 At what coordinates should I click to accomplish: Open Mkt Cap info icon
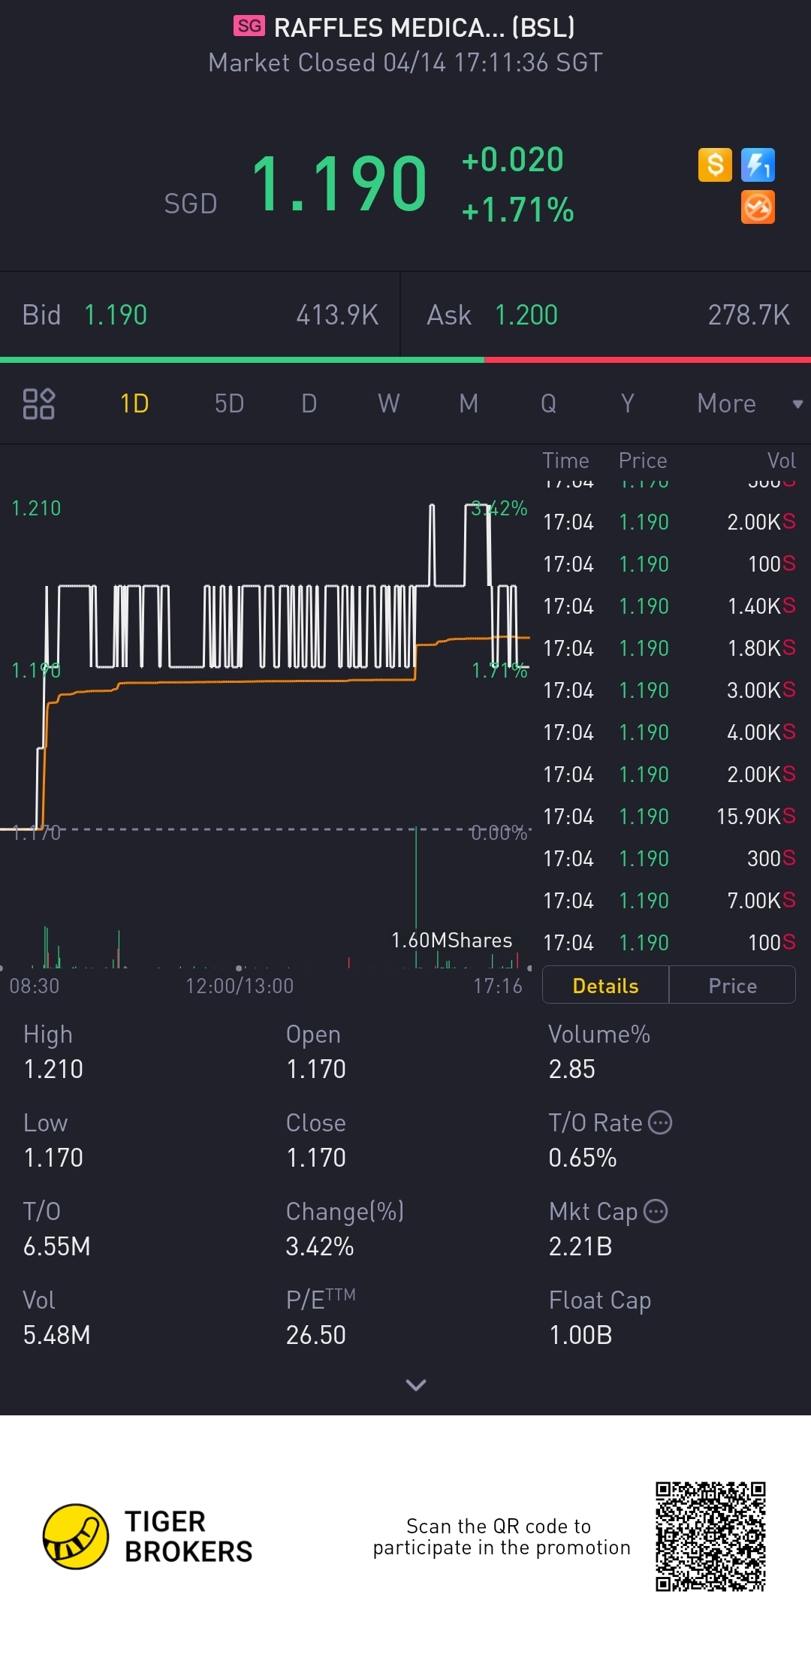pos(656,1211)
